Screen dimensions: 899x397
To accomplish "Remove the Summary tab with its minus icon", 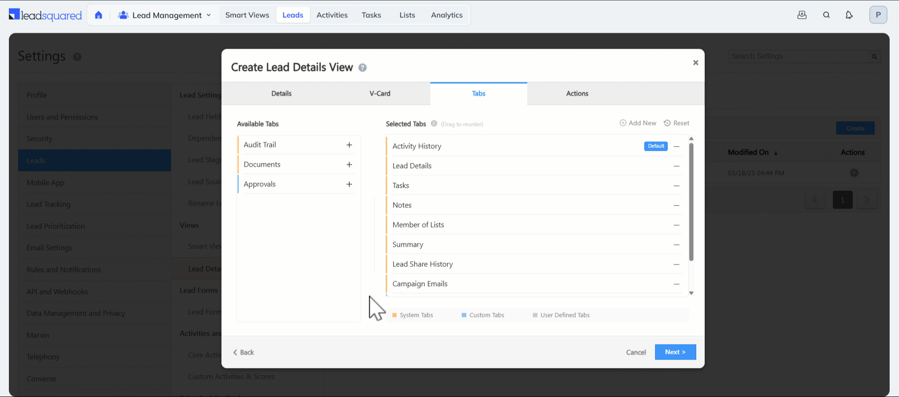I will 677,245.
